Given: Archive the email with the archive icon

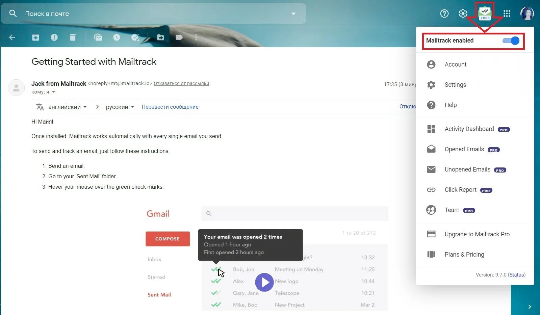Looking at the screenshot, I should pyautogui.click(x=35, y=37).
